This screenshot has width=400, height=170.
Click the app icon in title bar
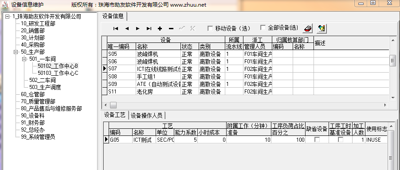[x=5, y=4]
